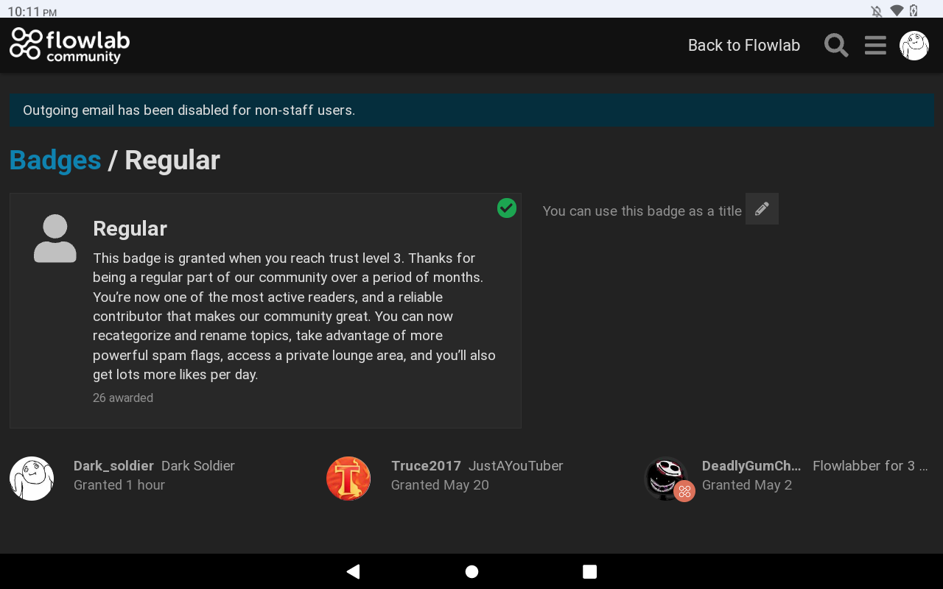Click the "Granted May 20" text
This screenshot has height=589, width=943.
[x=440, y=485]
